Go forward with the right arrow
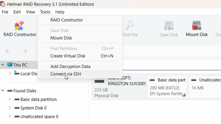Viewport: 221px width, 124px height. tap(25, 51)
